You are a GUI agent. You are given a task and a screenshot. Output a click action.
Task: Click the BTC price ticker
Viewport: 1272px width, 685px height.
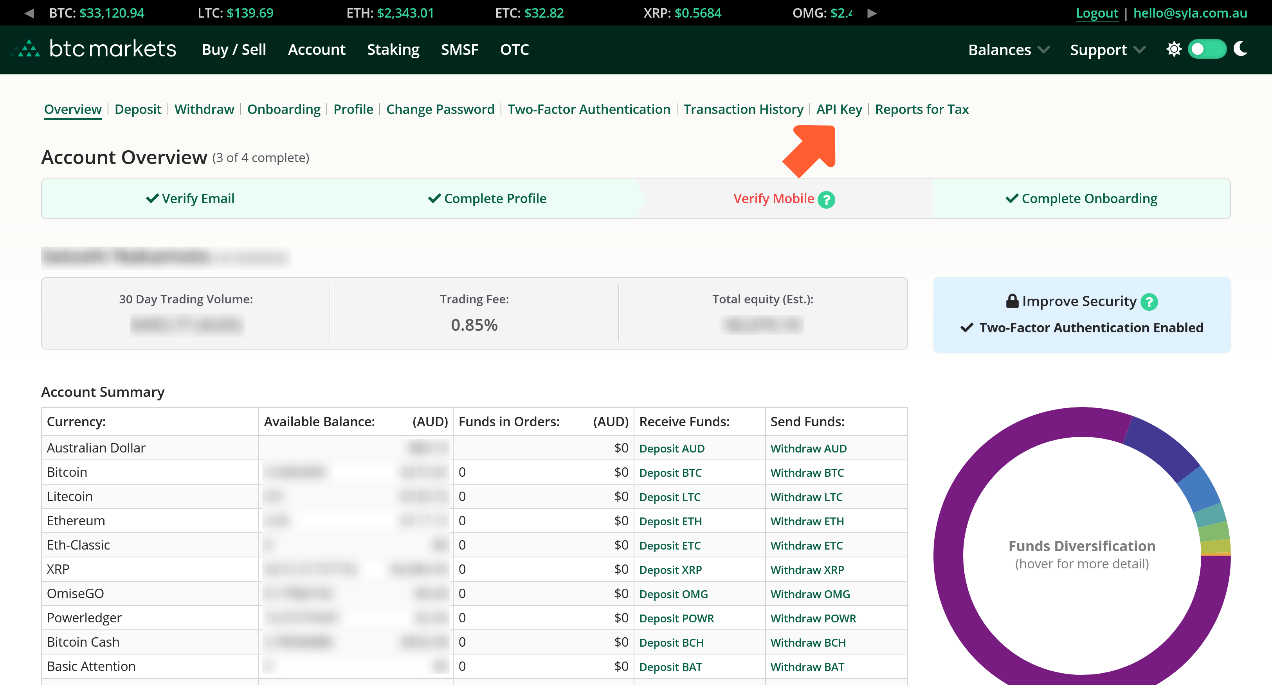pyautogui.click(x=96, y=13)
